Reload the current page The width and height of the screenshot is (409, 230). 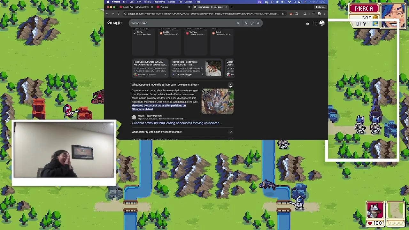pyautogui.click(x=118, y=14)
